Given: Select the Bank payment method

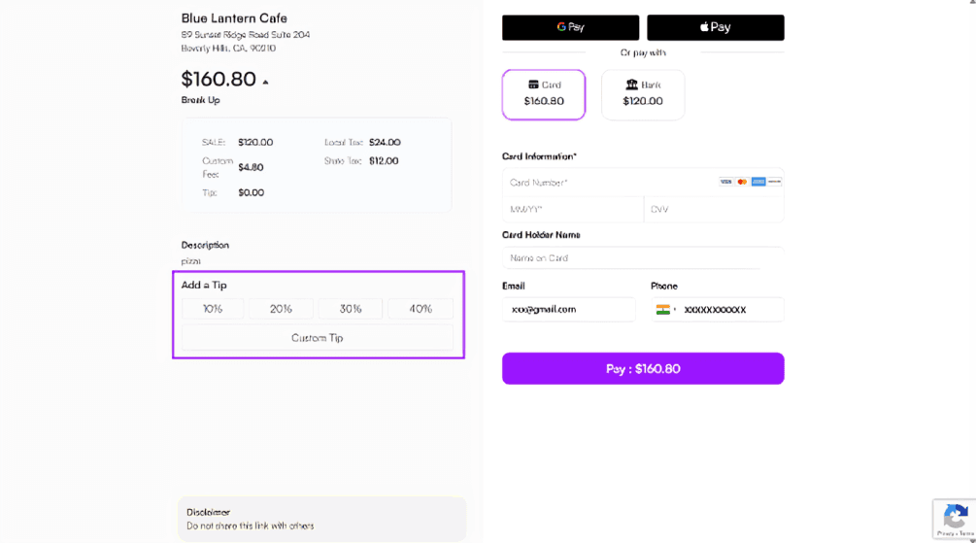Looking at the screenshot, I should coord(643,94).
